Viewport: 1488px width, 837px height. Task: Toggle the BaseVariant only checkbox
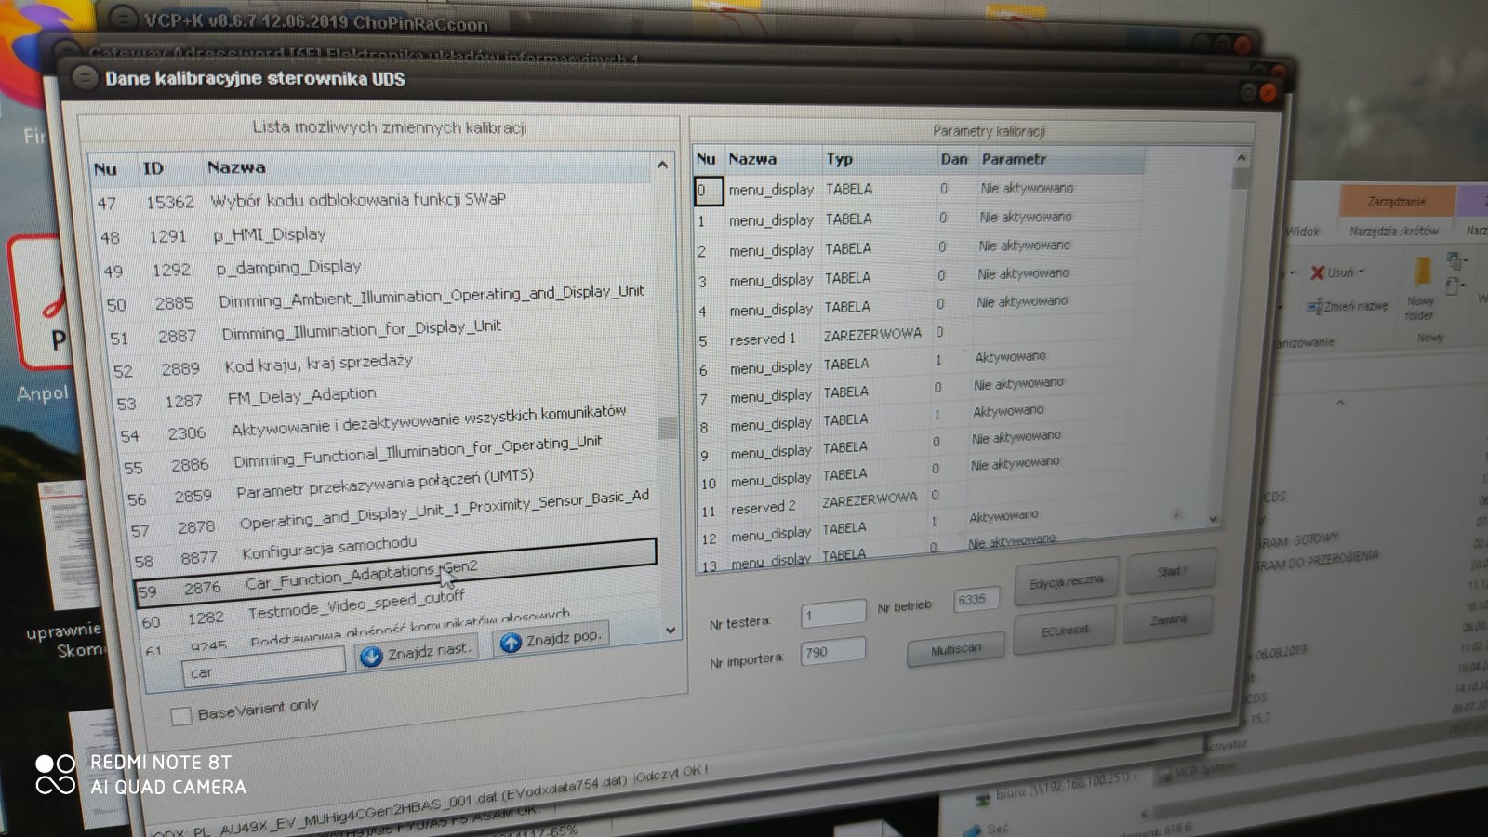181,715
